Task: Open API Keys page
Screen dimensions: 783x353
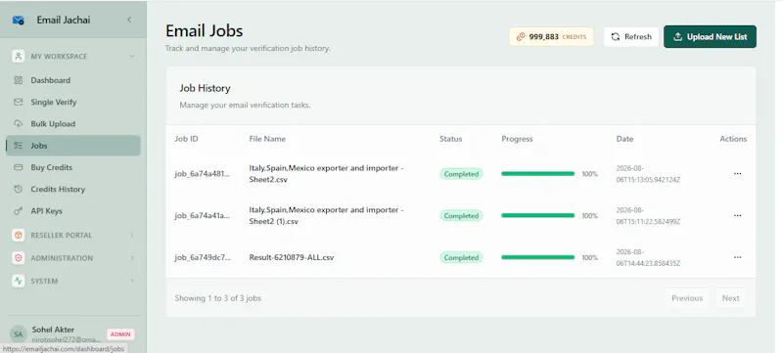Action: (72, 211)
